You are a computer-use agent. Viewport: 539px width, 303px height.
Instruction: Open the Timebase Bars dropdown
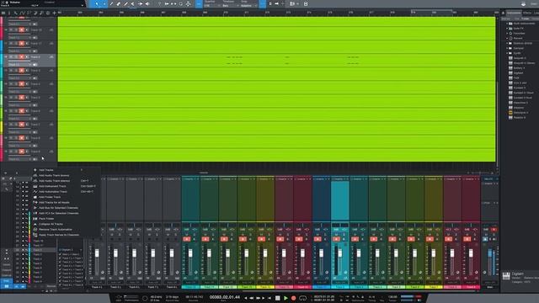[230, 6]
